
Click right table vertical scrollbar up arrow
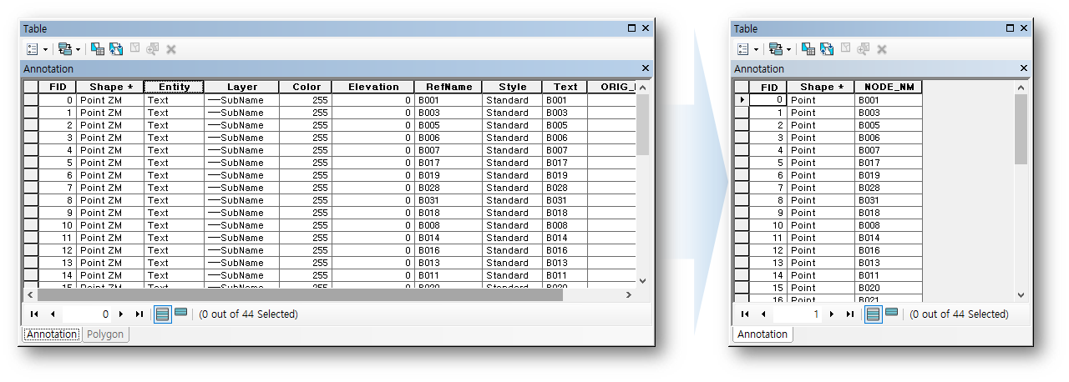tap(1021, 87)
